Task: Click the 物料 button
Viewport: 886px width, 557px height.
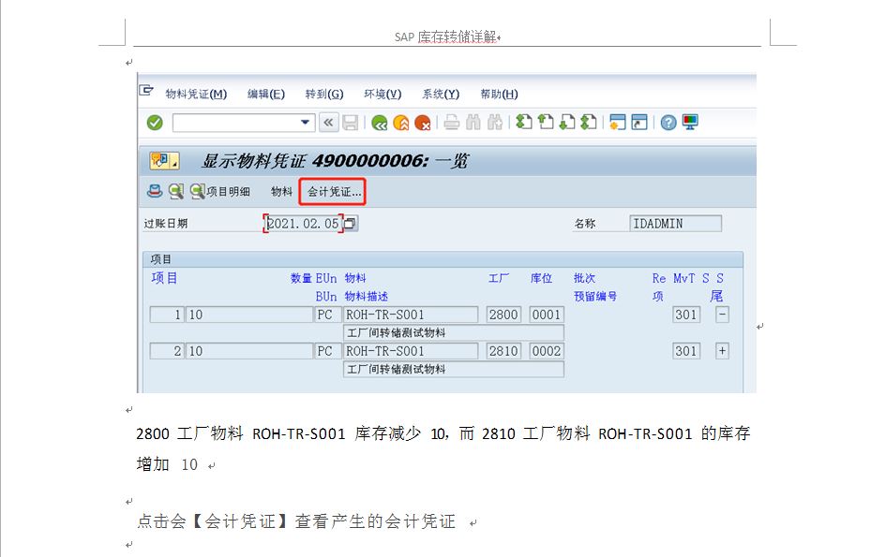Action: pyautogui.click(x=281, y=192)
